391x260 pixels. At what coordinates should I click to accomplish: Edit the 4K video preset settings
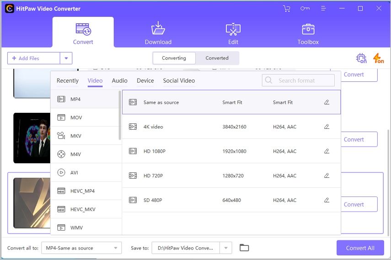(x=327, y=127)
